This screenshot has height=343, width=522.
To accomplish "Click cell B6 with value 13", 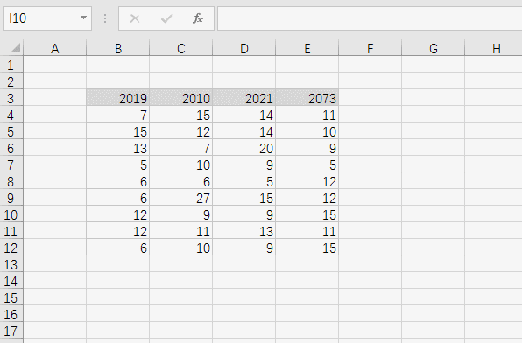I will point(118,148).
